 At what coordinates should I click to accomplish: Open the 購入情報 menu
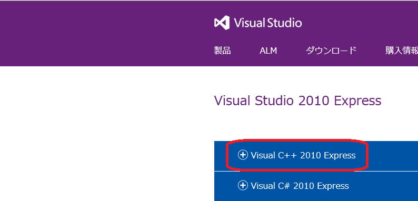click(x=402, y=51)
